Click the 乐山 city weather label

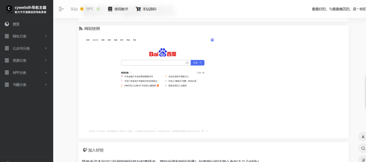pos(74,9)
